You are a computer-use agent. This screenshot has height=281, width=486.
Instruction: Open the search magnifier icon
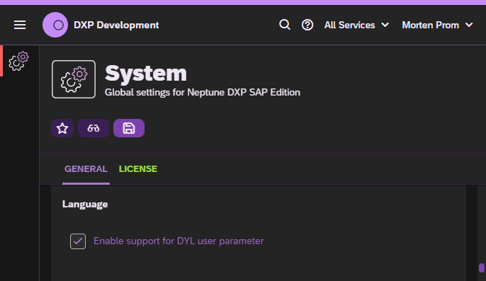285,25
